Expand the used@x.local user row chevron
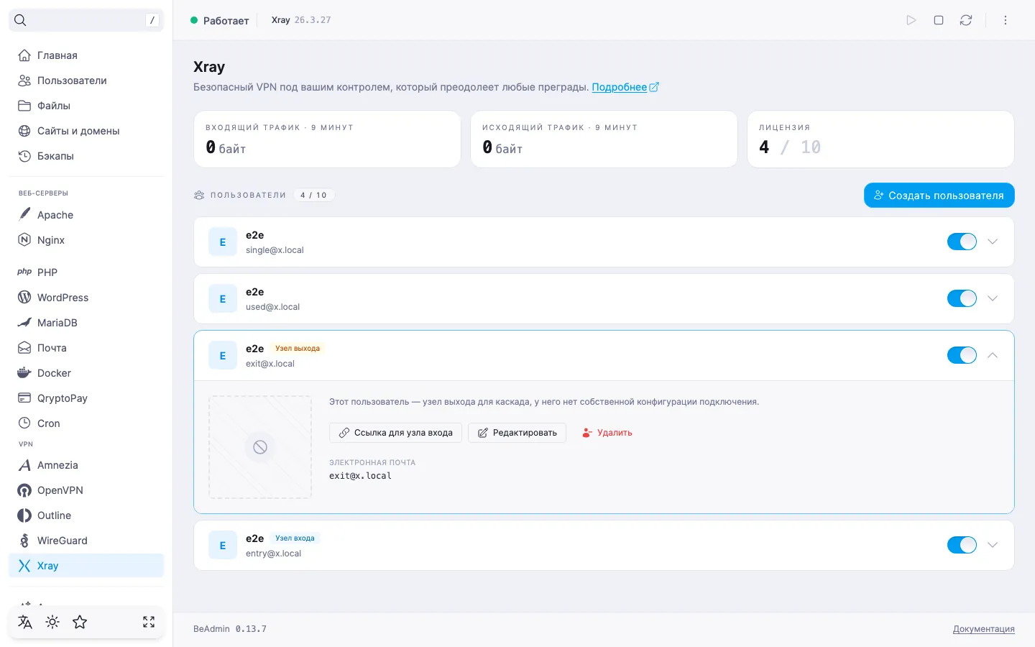Viewport: 1035px width, 647px height. pyautogui.click(x=993, y=298)
